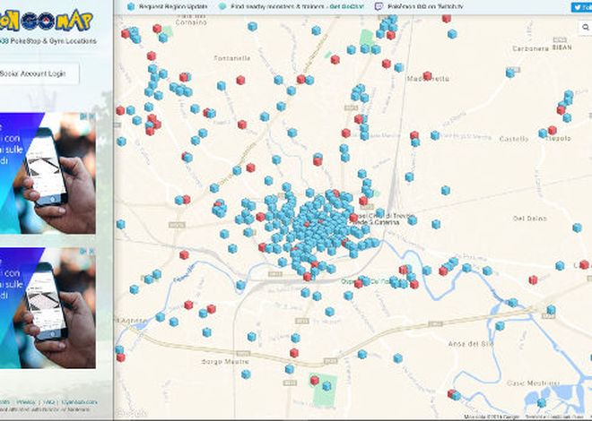Open the Request Region Update link
Image resolution: width=592 pixels, height=421 pixels.
[x=173, y=6]
